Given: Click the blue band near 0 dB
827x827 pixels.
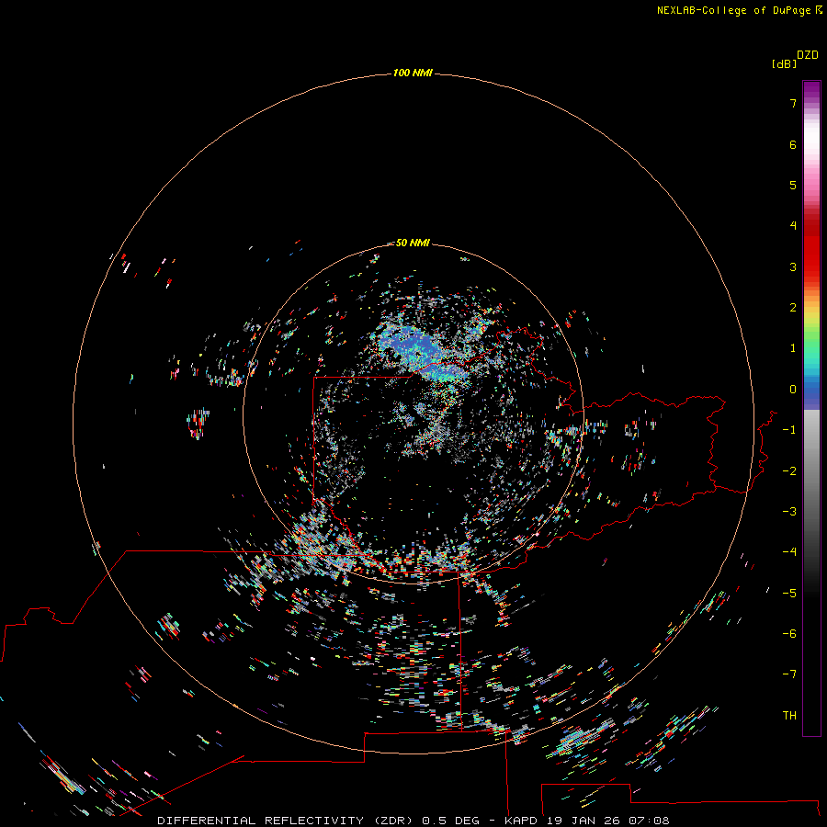Looking at the screenshot, I should (x=811, y=393).
